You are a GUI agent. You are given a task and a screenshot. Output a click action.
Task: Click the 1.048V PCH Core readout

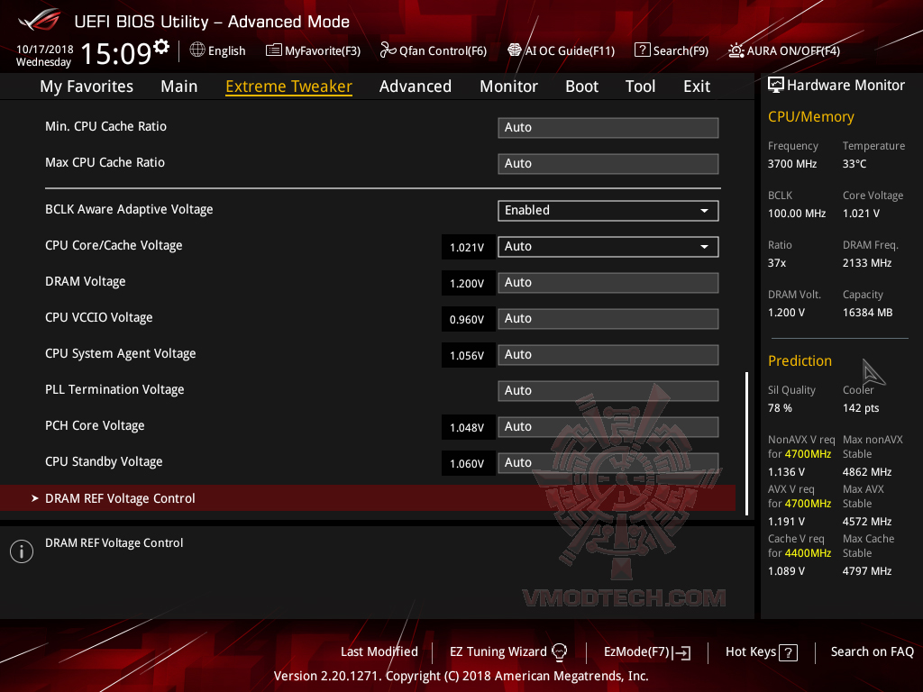[468, 427]
